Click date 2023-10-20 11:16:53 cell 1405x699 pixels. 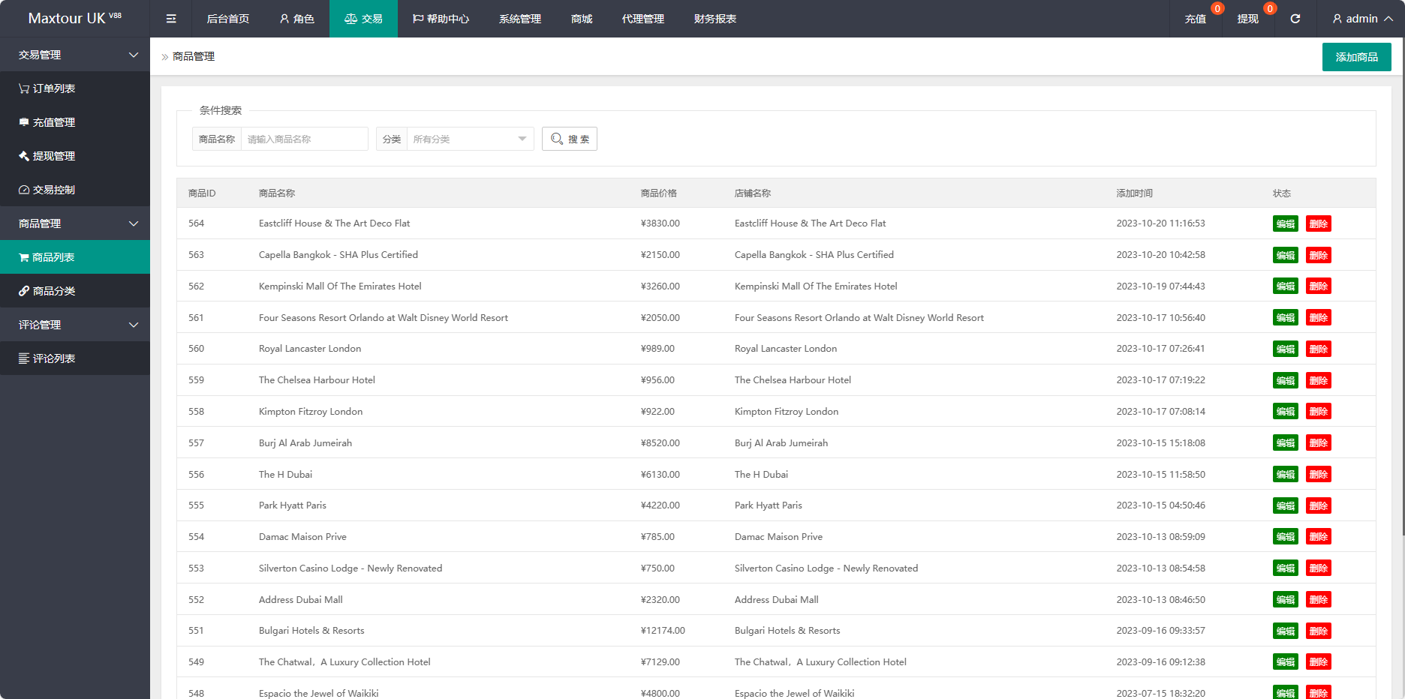point(1160,223)
